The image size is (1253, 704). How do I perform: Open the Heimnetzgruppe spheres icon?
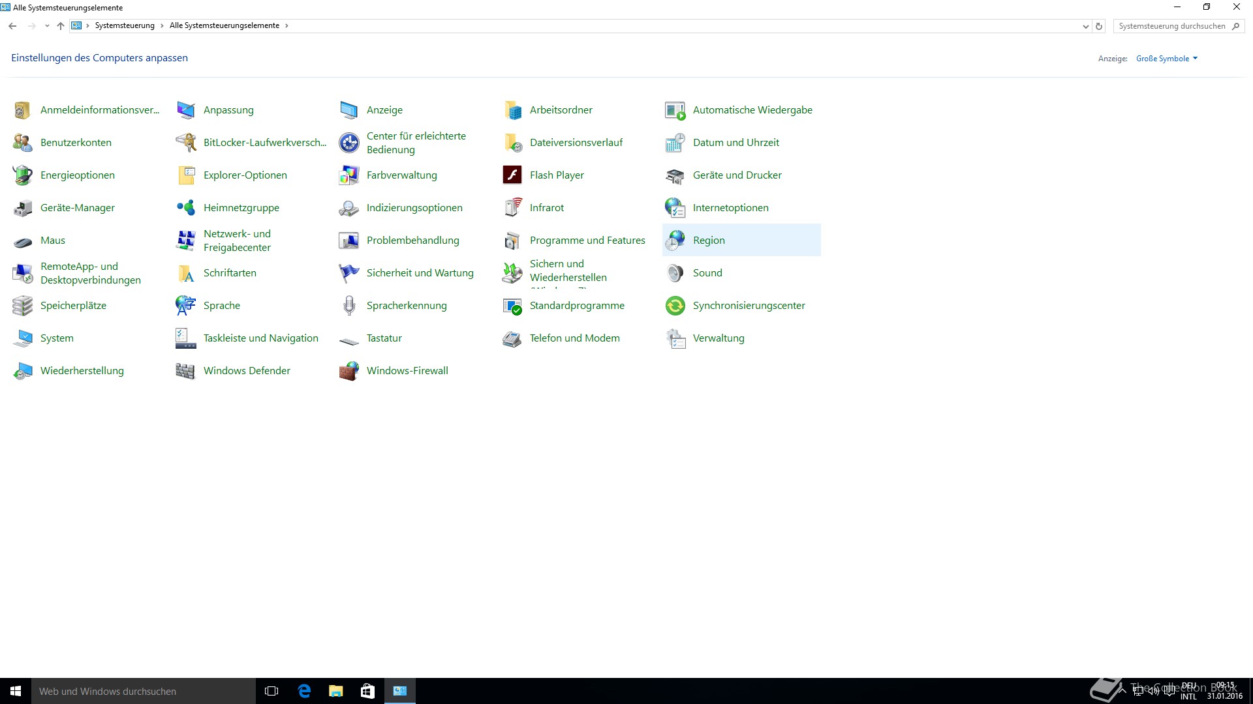[x=185, y=208]
